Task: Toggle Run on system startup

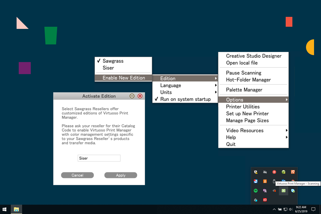Action: point(185,99)
